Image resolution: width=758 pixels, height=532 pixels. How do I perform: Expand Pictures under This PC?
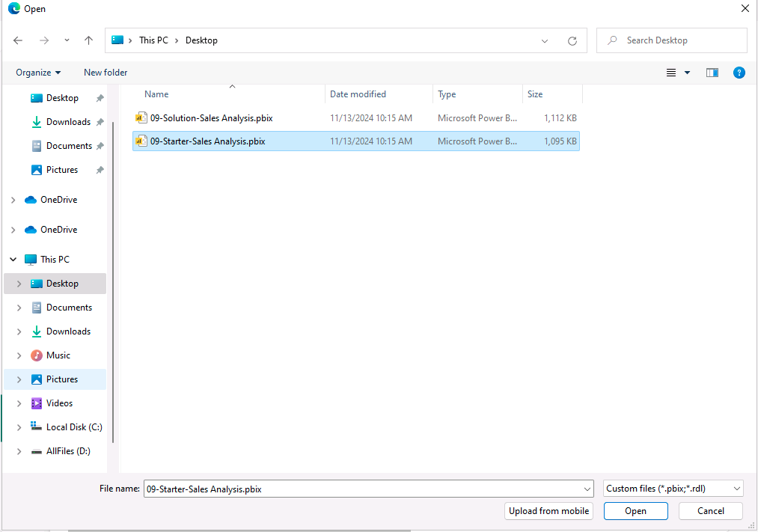coord(19,380)
